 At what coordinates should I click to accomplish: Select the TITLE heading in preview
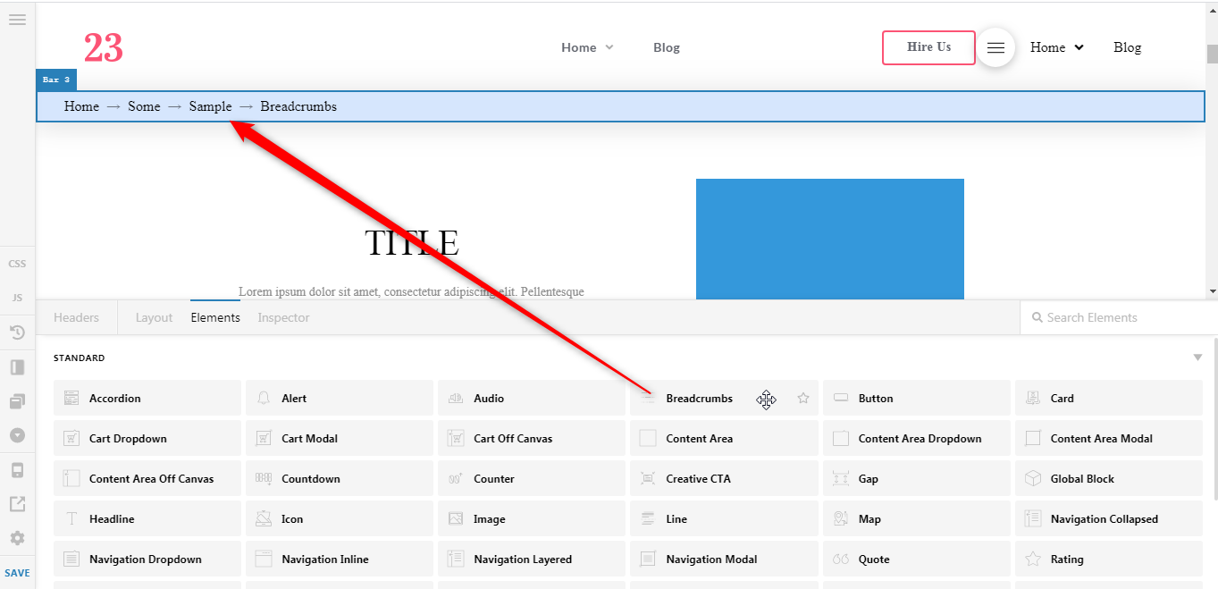tap(412, 243)
